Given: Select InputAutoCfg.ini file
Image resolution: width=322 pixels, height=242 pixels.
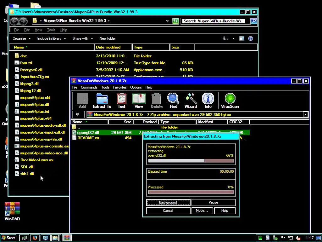Looking at the screenshot, I should pyautogui.click(x=32, y=77).
